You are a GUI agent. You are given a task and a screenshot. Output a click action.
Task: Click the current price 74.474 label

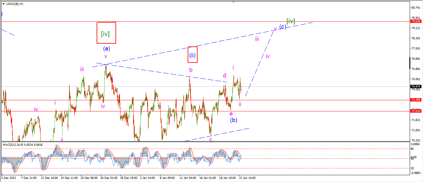[x=415, y=87]
